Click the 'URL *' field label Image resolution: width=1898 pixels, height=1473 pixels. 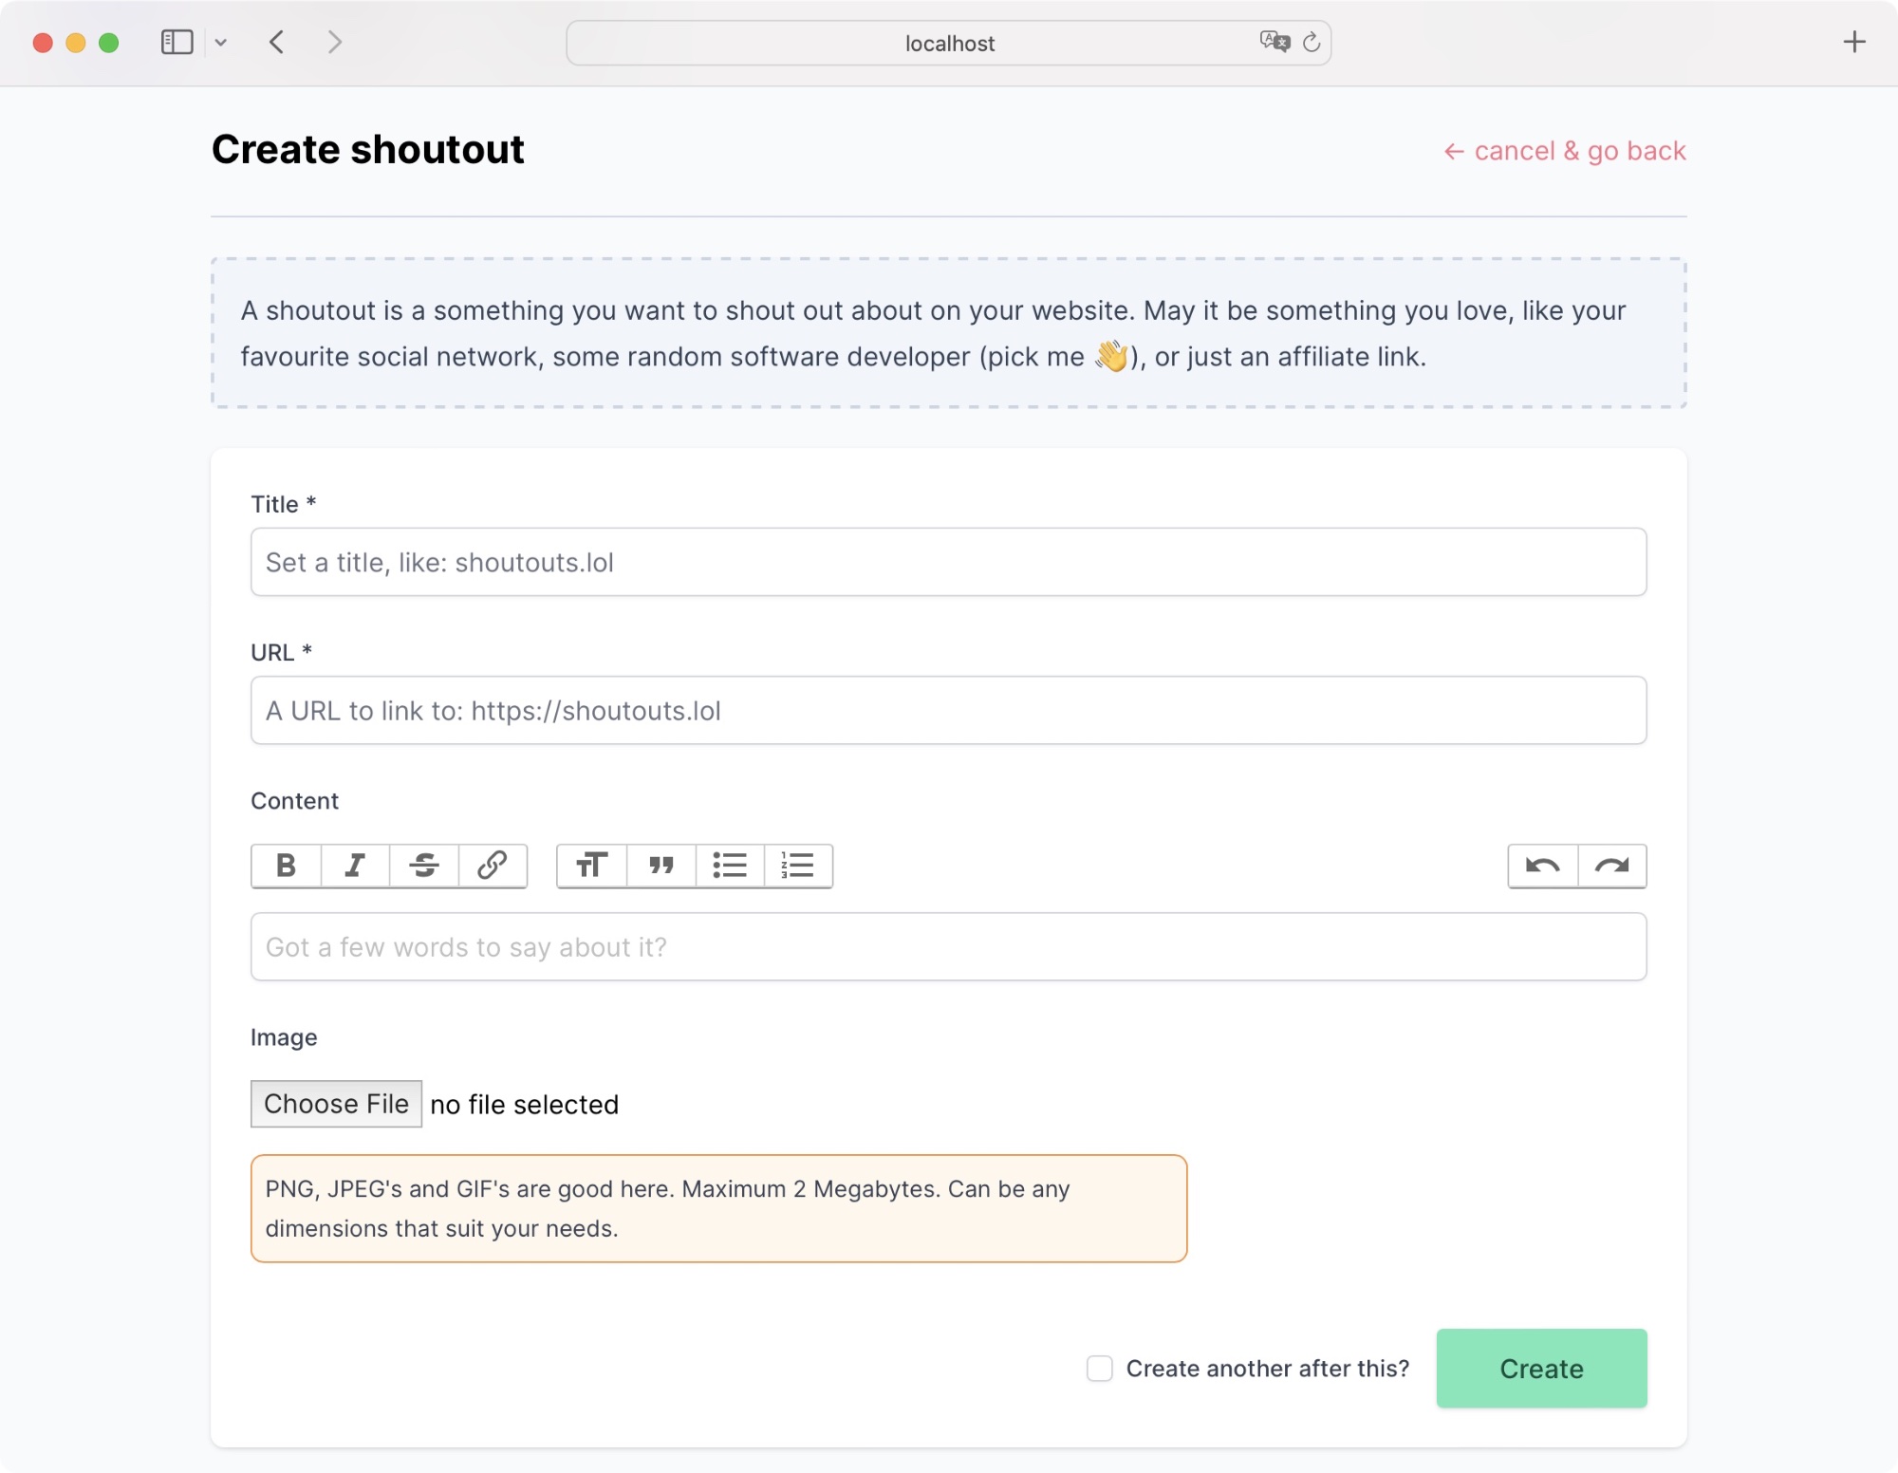pyautogui.click(x=281, y=653)
